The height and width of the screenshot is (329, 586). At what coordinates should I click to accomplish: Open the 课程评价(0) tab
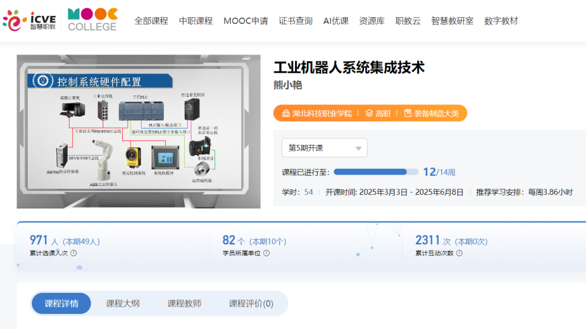251,304
